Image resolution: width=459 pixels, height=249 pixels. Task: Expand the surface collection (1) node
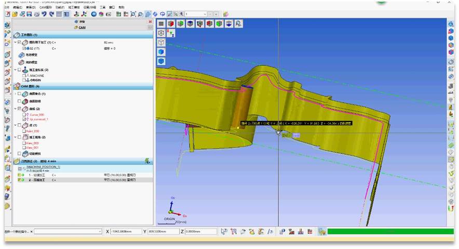pos(15,94)
